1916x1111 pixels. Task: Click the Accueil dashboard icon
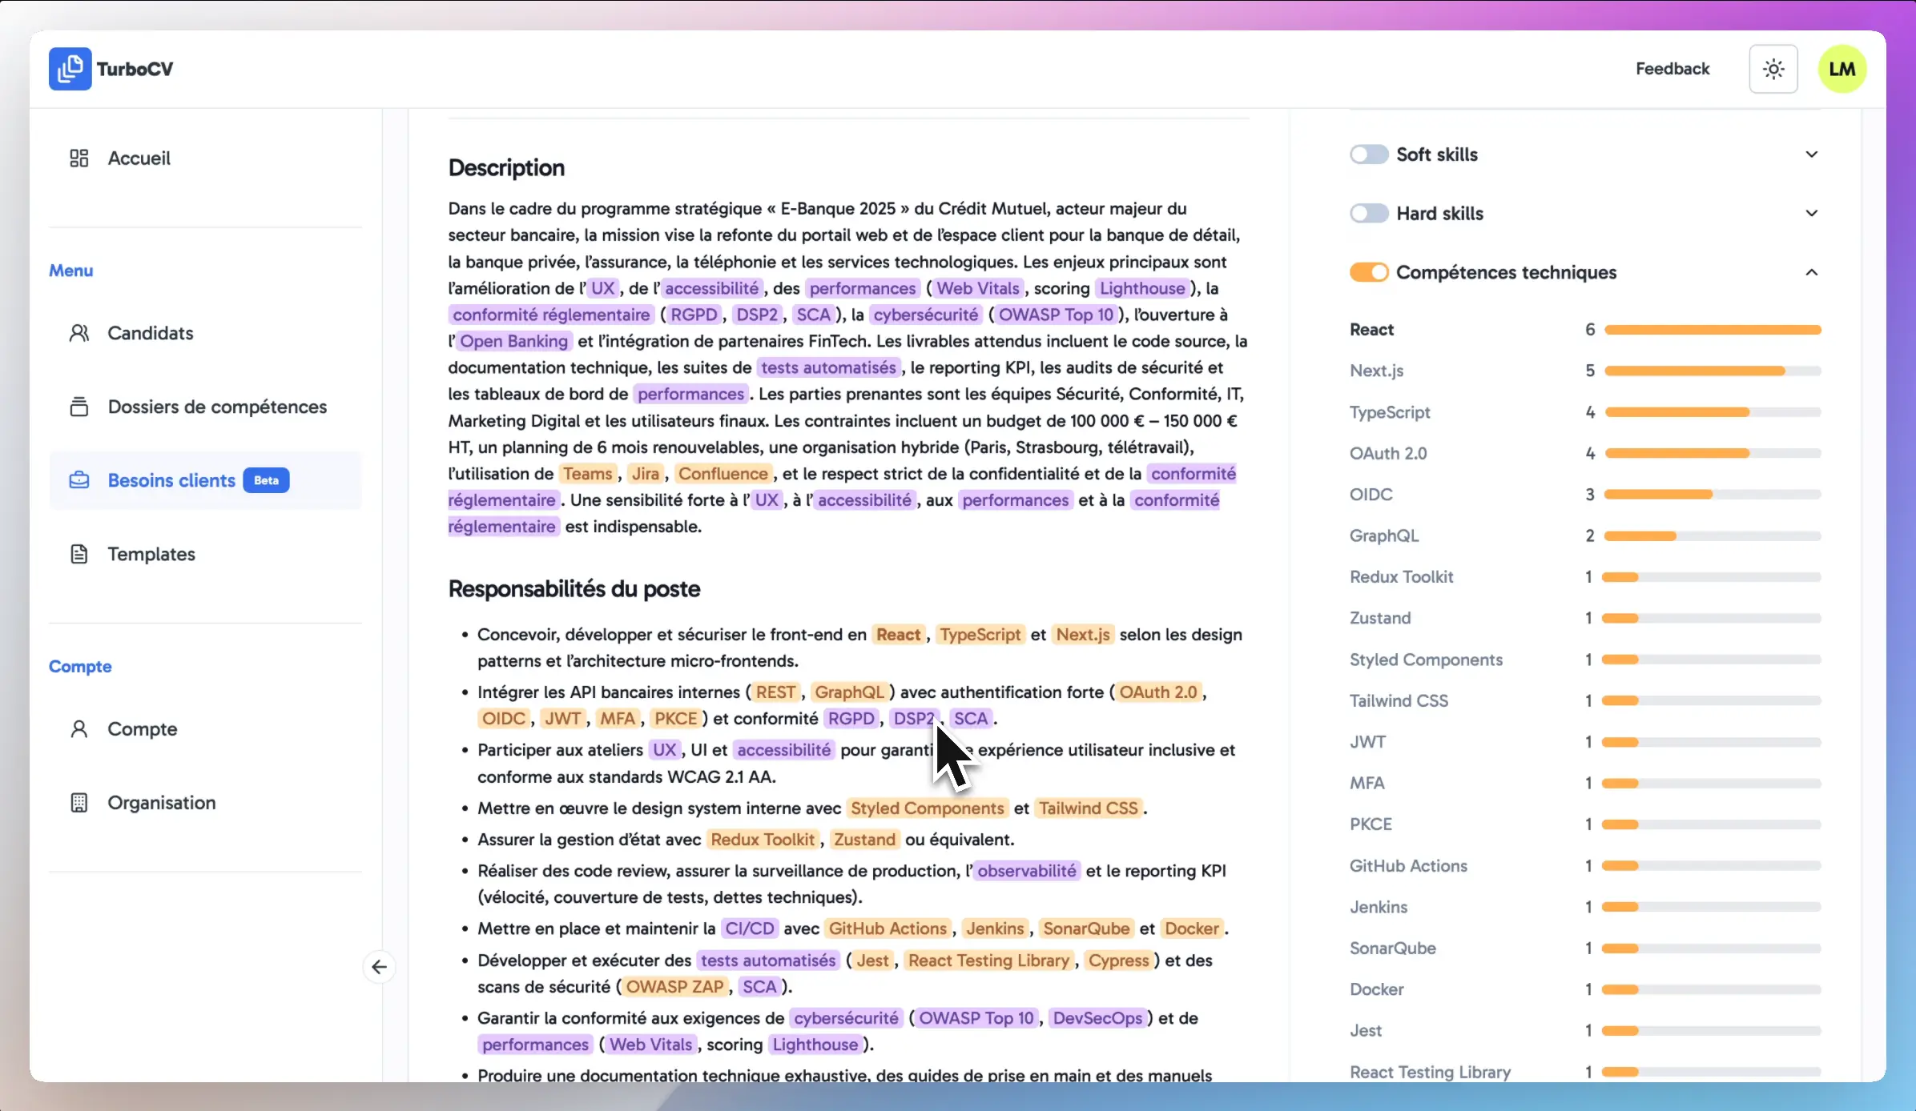point(78,158)
